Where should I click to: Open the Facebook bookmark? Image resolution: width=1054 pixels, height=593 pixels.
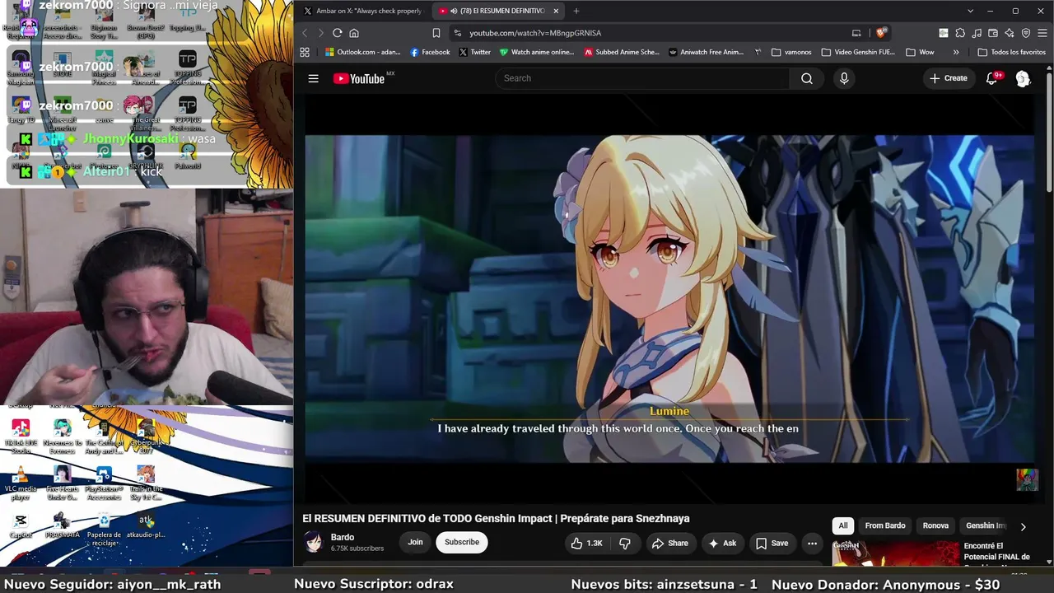pos(430,52)
